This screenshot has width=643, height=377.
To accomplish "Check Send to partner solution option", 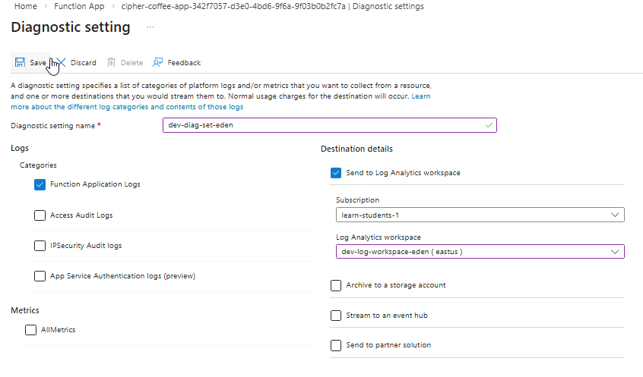I will 336,345.
